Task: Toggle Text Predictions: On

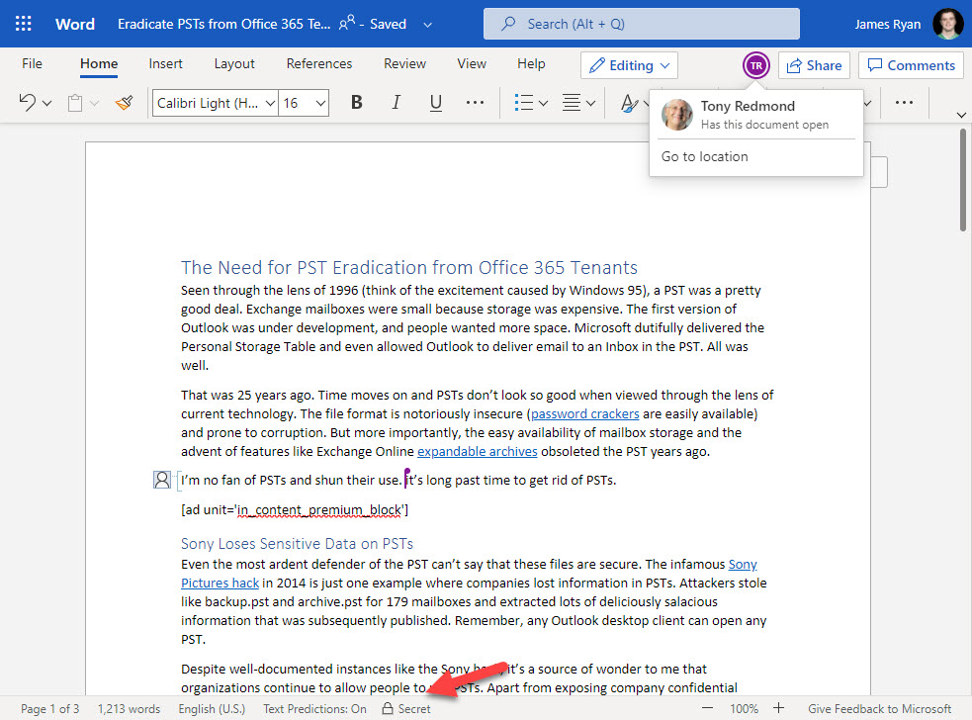Action: (314, 709)
